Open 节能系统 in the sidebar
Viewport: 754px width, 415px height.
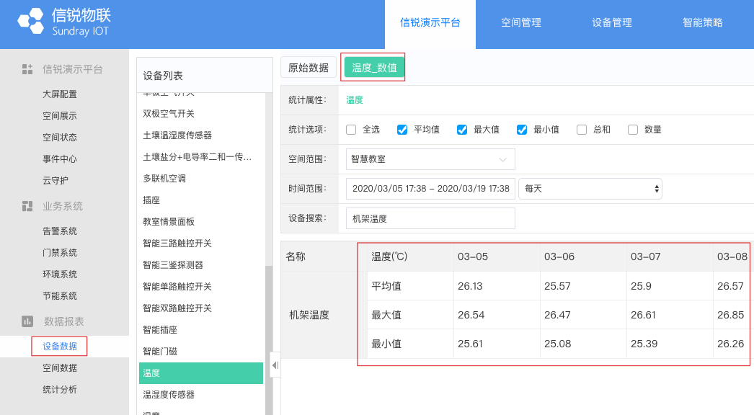[60, 296]
